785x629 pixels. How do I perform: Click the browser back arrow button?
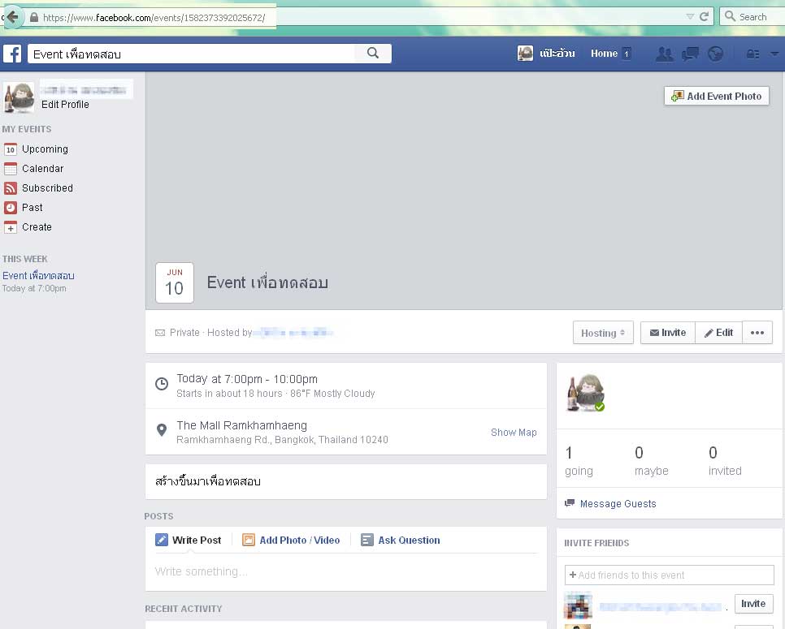[12, 17]
